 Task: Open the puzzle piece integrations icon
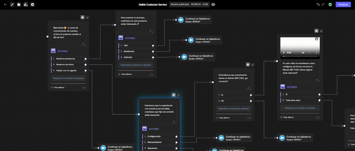[x=19, y=5]
